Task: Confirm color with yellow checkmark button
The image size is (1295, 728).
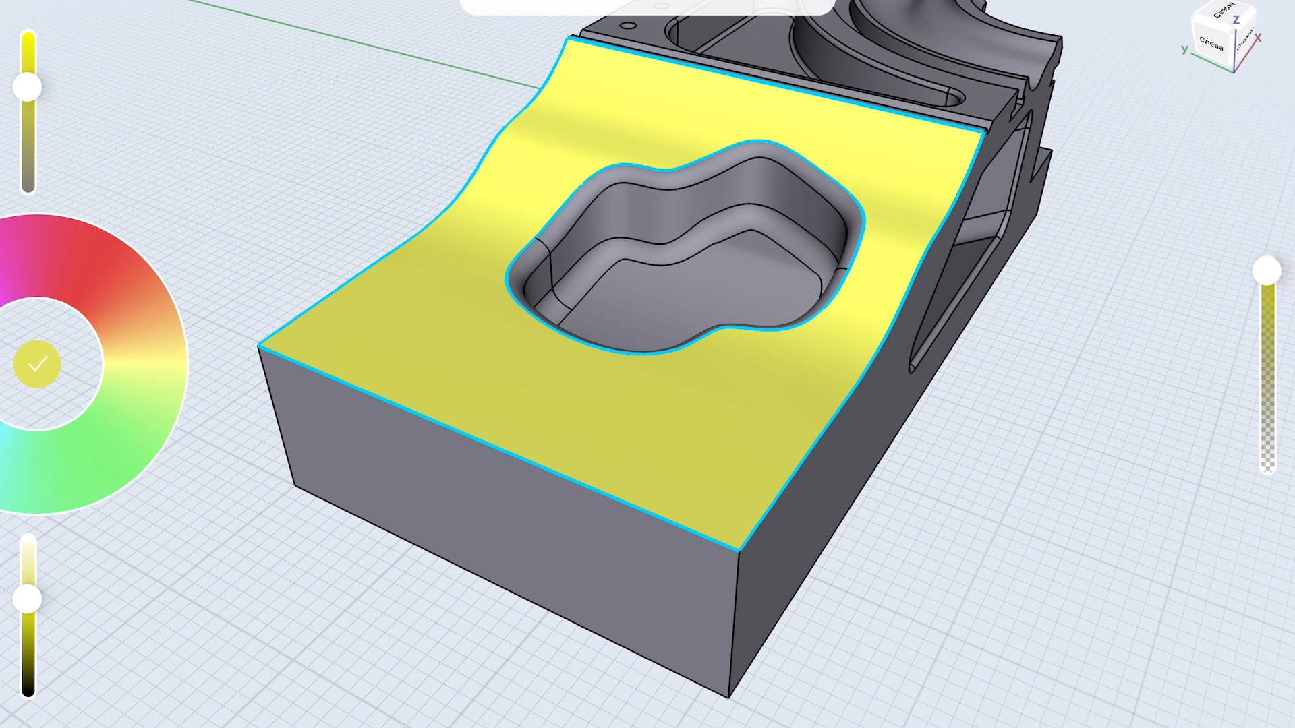Action: pos(37,364)
